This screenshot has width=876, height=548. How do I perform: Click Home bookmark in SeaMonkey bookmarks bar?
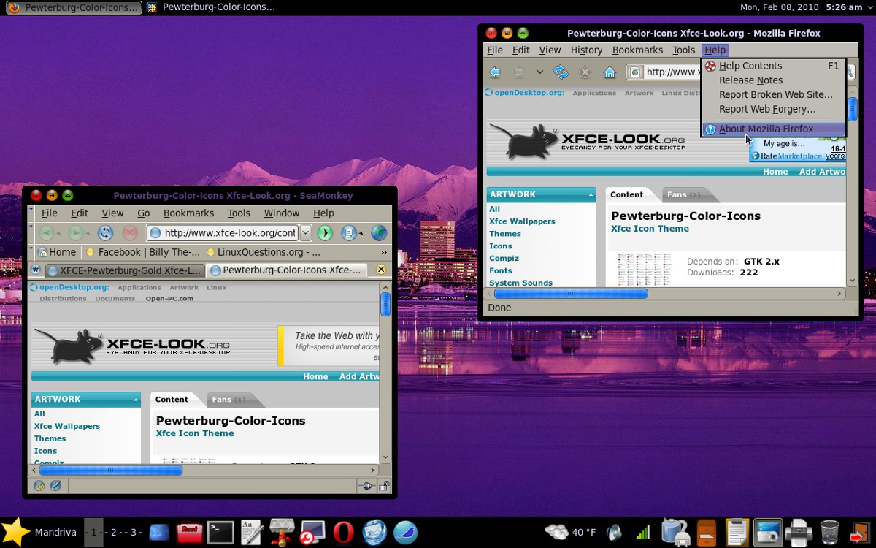pos(56,252)
